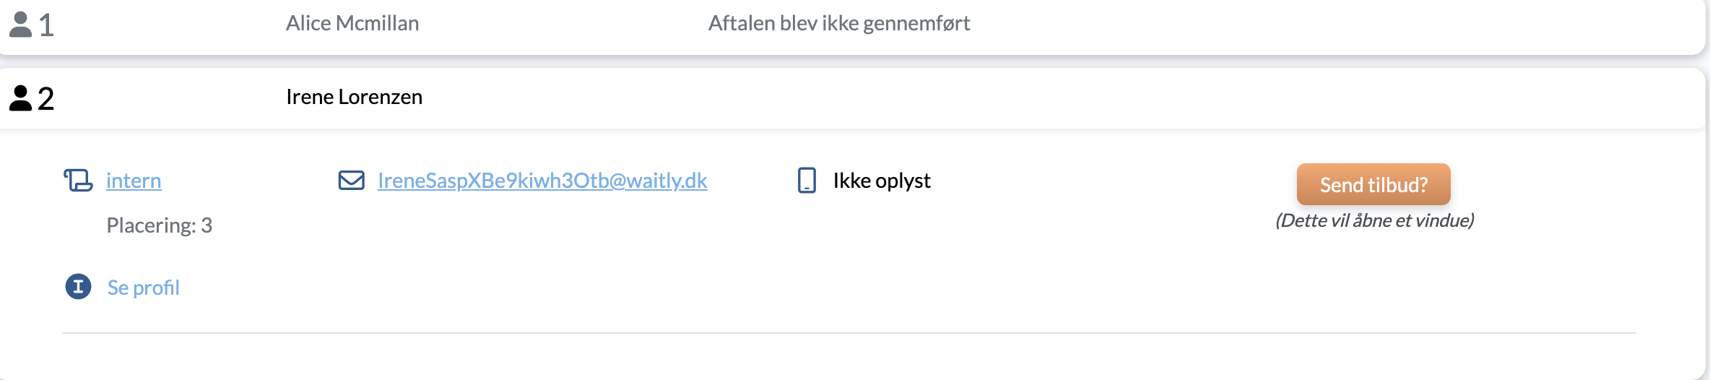This screenshot has width=1710, height=380.
Task: Click the scroll list icon beside intern
Action: (78, 180)
